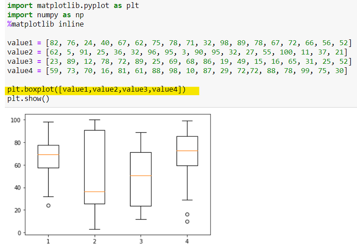
Task: Click the x-axis tick label 2
Action: (95, 241)
